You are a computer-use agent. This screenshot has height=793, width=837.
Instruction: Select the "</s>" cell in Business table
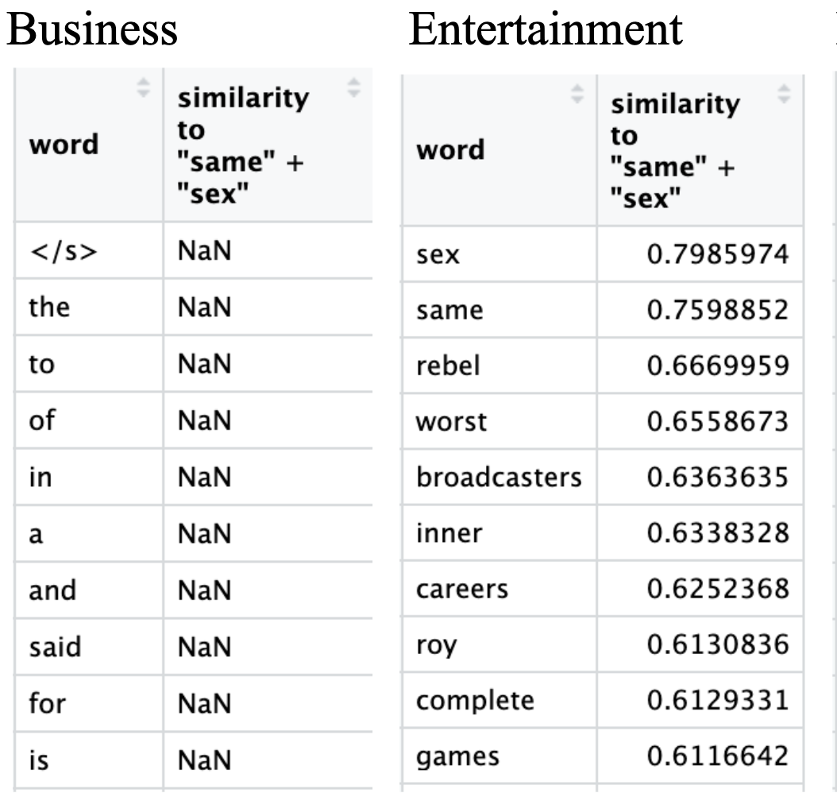click(57, 250)
